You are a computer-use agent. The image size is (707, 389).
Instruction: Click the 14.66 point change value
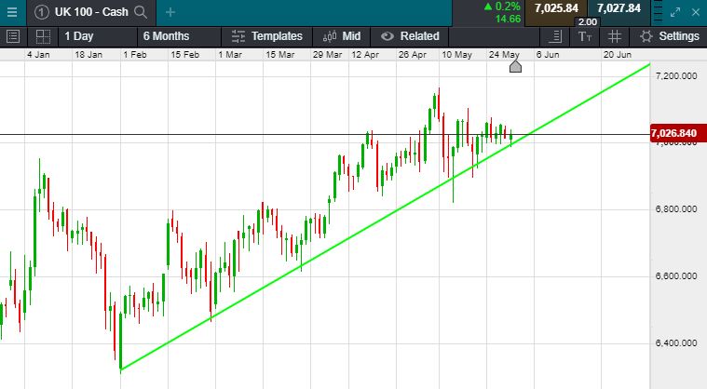point(508,19)
